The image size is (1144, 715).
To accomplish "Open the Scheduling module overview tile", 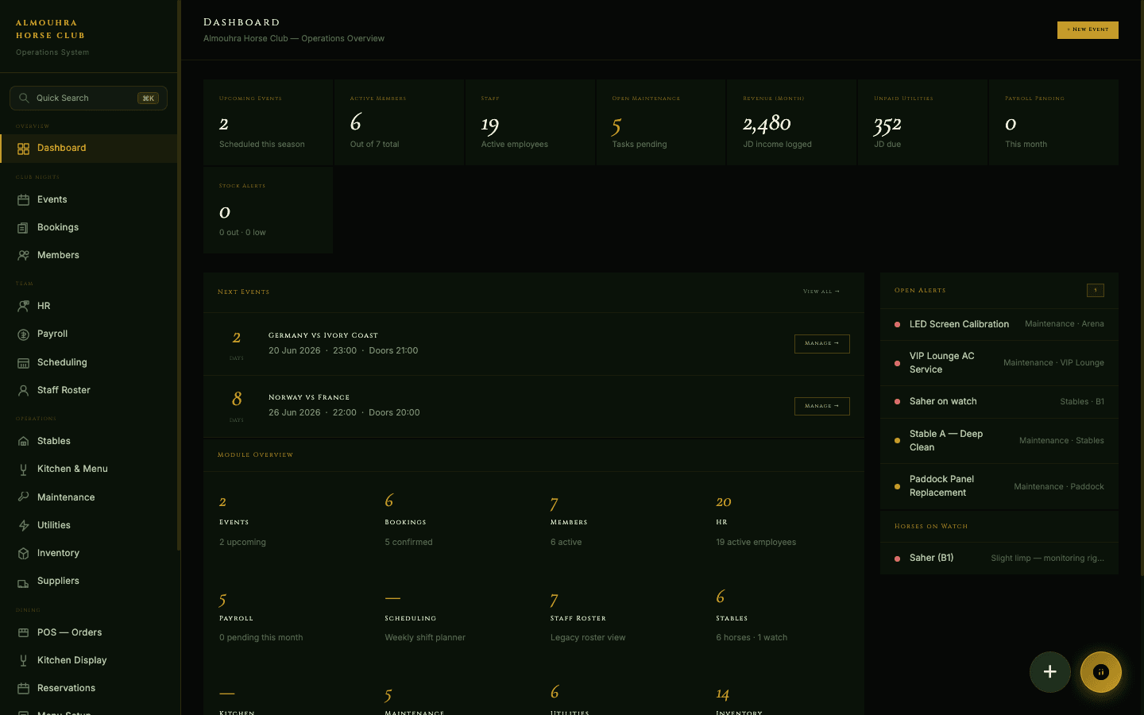I will coord(451,617).
